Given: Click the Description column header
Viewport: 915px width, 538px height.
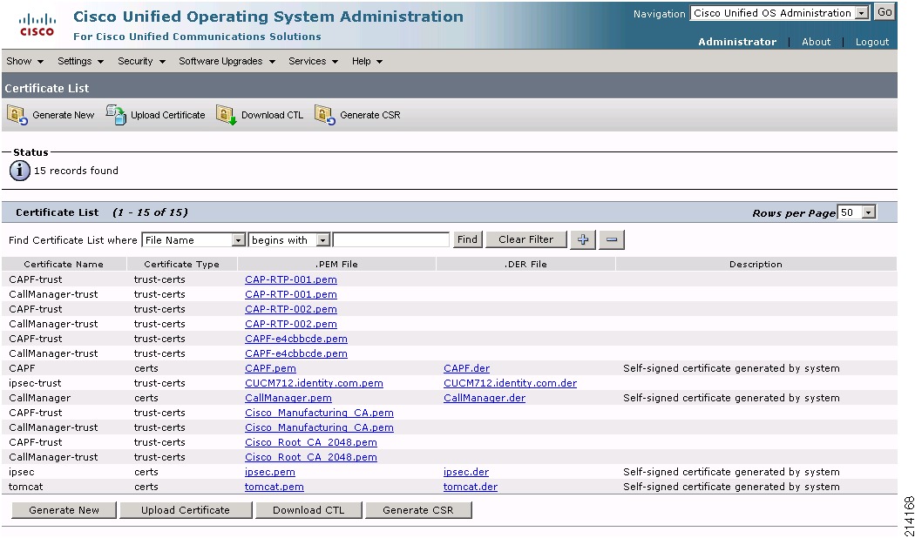Looking at the screenshot, I should (756, 264).
